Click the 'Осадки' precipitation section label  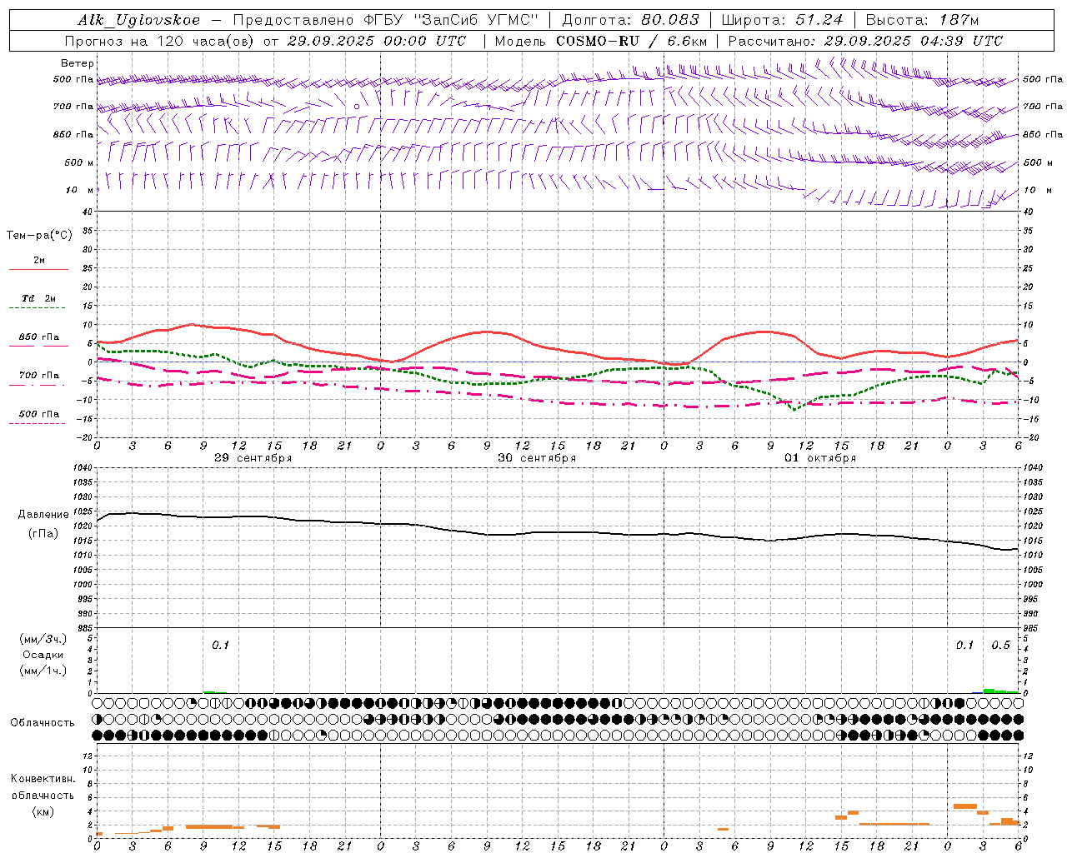click(x=43, y=655)
